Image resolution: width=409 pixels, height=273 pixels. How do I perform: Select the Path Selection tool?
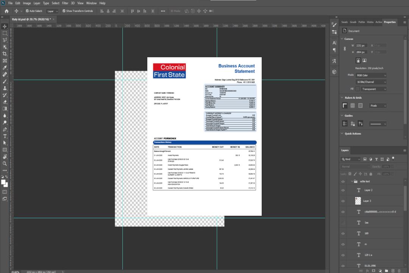pyautogui.click(x=5, y=143)
